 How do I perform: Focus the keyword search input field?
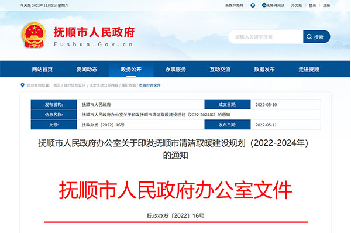tap(266, 37)
